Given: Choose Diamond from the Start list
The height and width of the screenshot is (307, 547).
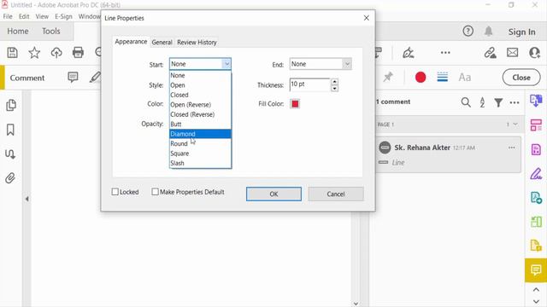Looking at the screenshot, I should pos(200,134).
